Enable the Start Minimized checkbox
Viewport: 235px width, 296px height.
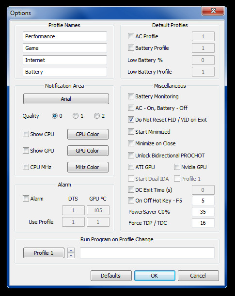tap(131, 132)
